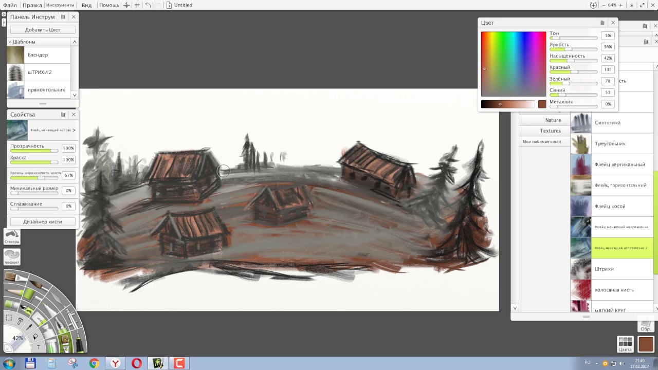The image size is (658, 370).
Task: Select the волосяная кисть brush preset
Action: (x=612, y=290)
